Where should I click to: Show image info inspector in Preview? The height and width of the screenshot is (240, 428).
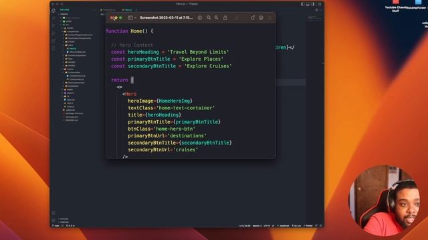click(200, 18)
